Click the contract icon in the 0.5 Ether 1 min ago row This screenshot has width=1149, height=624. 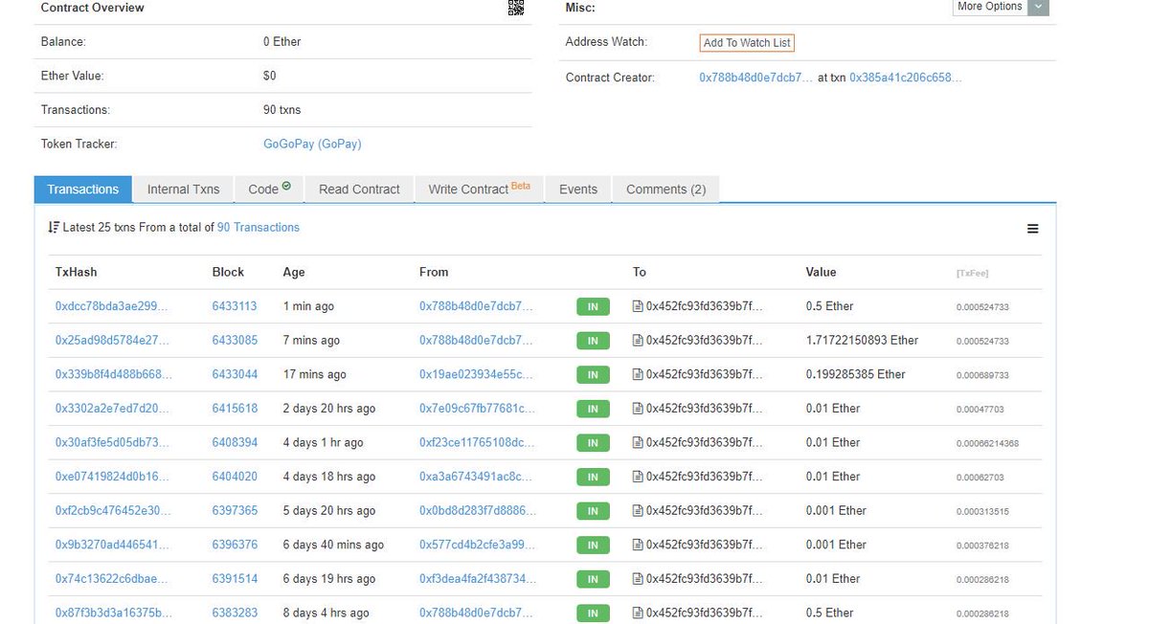[x=638, y=306]
